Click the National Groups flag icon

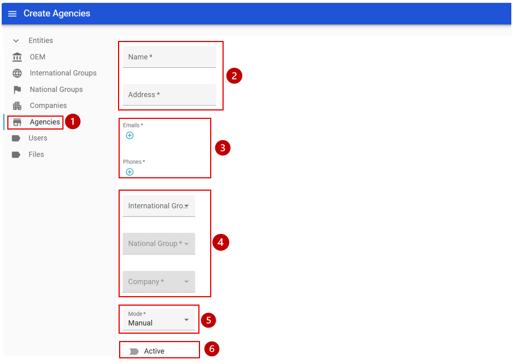tap(17, 90)
